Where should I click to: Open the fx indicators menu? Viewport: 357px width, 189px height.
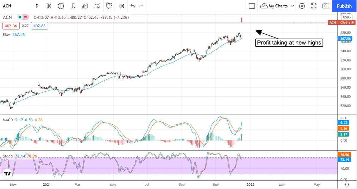tap(73, 6)
